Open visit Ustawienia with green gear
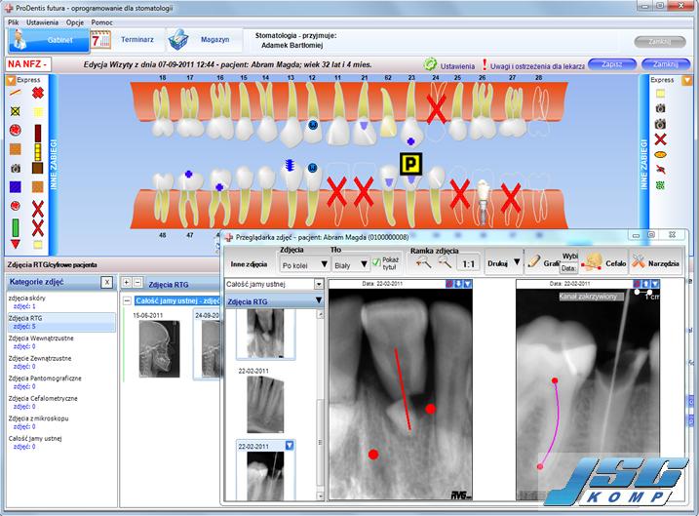699x516 pixels. (449, 65)
